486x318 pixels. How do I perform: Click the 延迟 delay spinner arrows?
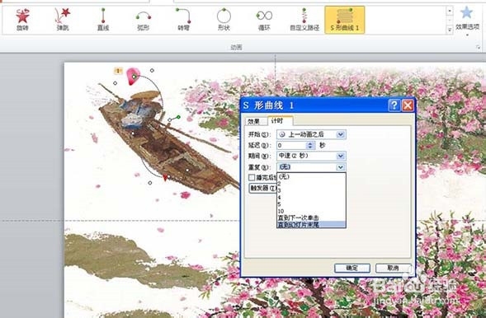pyautogui.click(x=310, y=145)
